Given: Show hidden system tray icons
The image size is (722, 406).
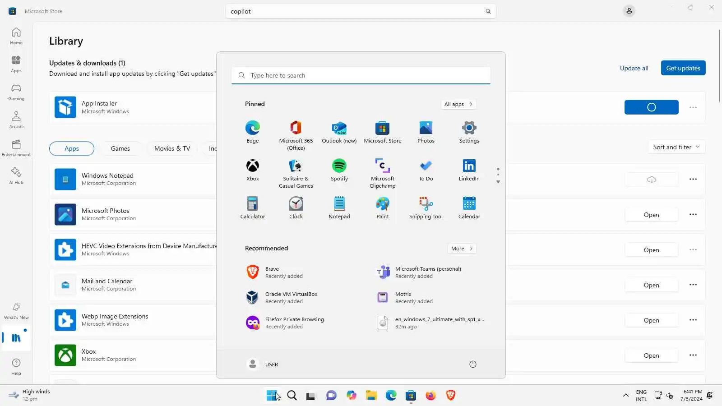Looking at the screenshot, I should (x=626, y=396).
